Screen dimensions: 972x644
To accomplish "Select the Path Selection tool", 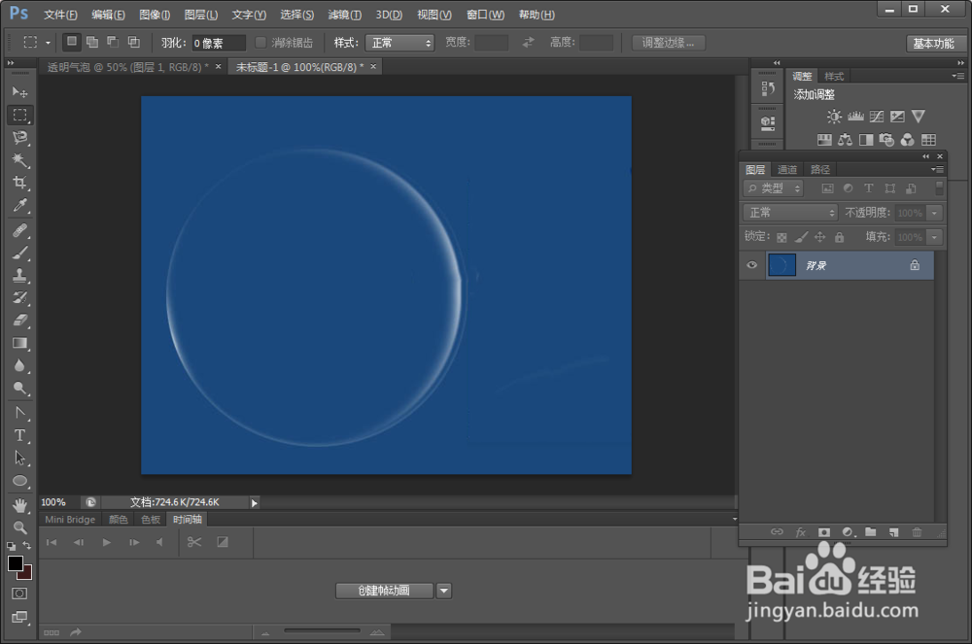I will coord(19,458).
